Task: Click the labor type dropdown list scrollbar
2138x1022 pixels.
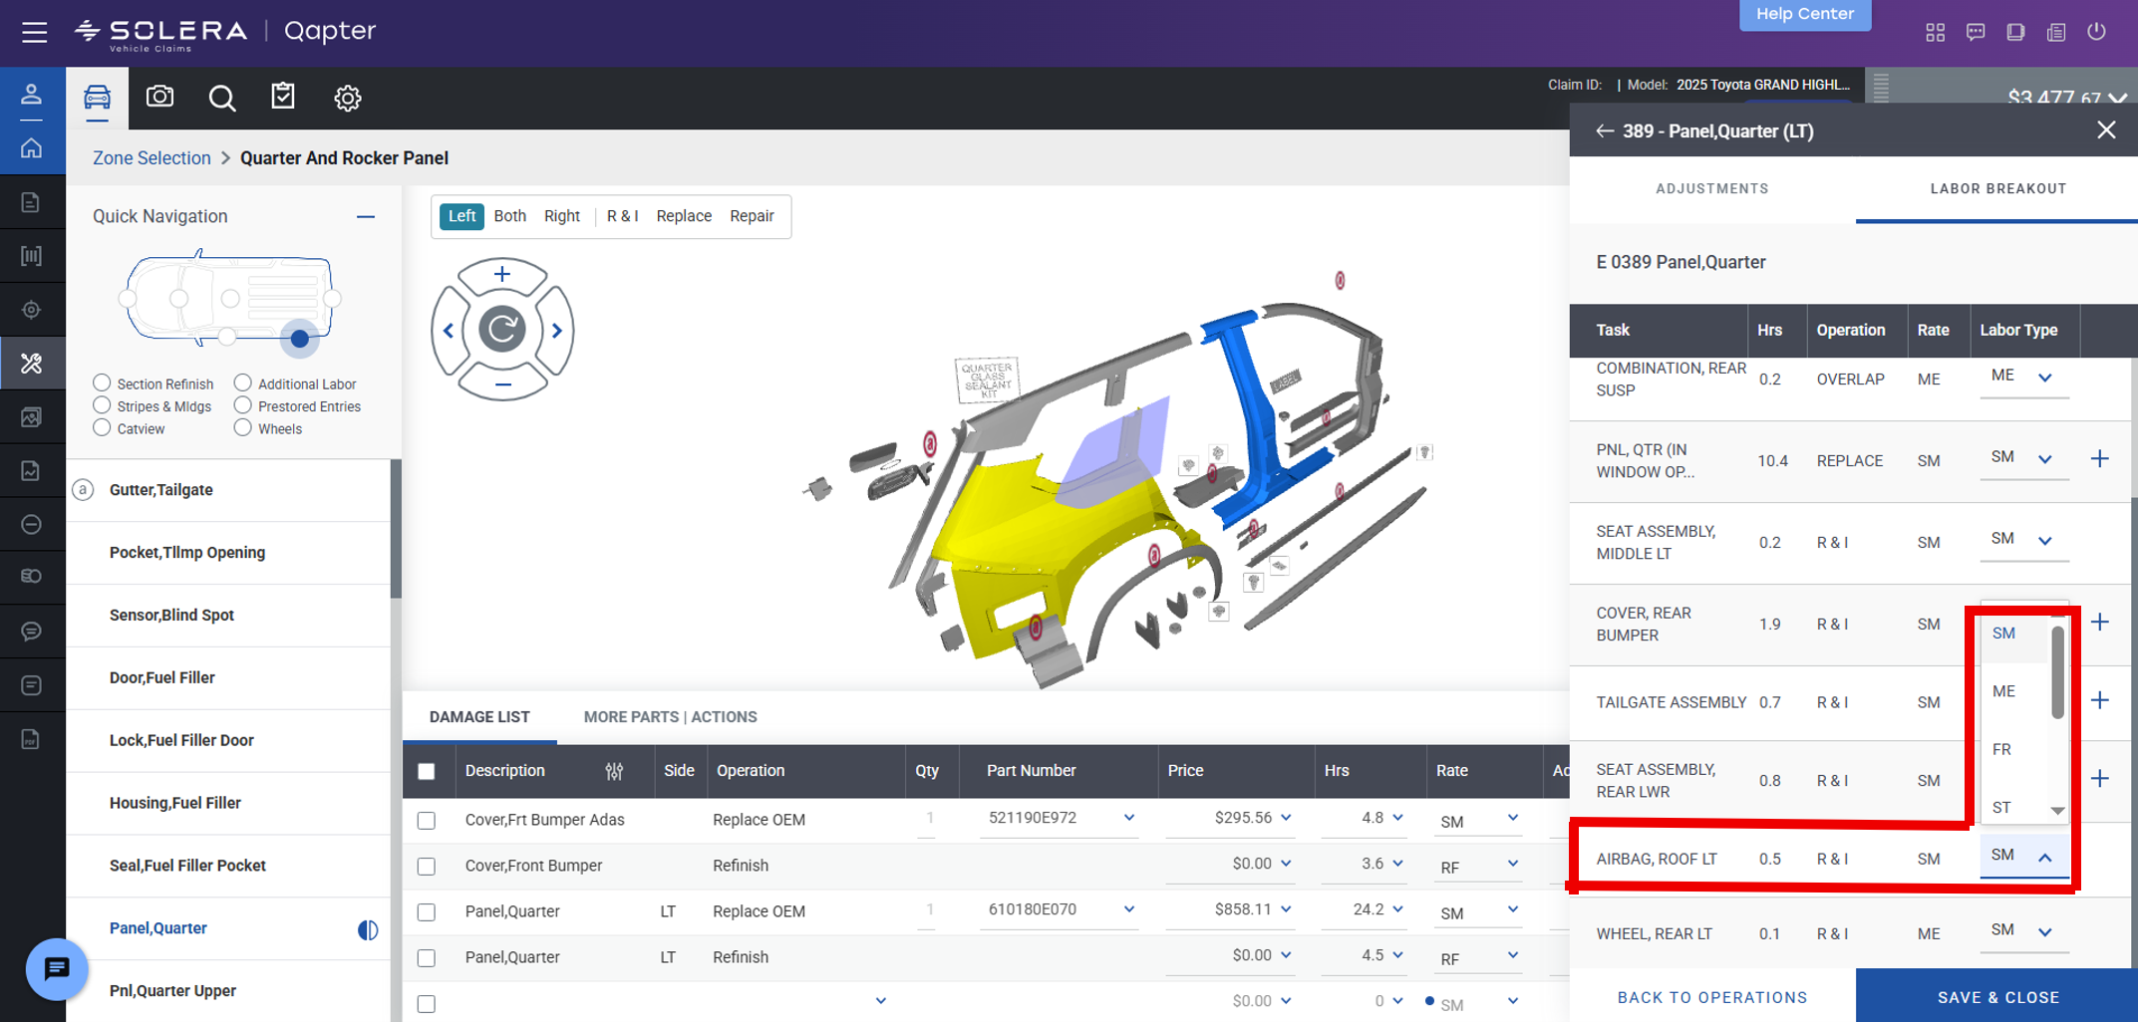Action: click(2057, 672)
